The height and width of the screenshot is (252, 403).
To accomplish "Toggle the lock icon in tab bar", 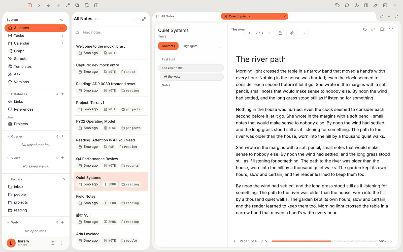I will pos(382,16).
